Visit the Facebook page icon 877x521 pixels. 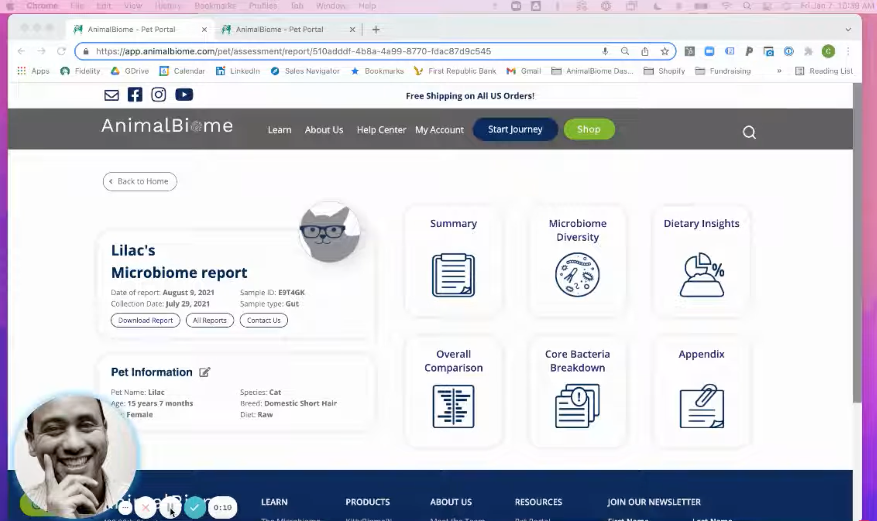point(135,94)
